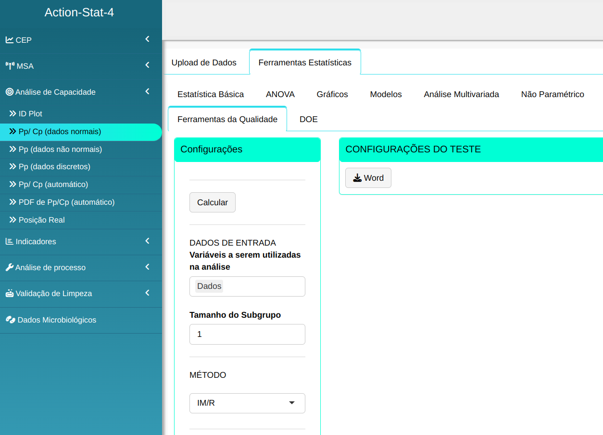Click the CEP chart icon in sidebar
This screenshot has height=435, width=603.
tap(9, 40)
